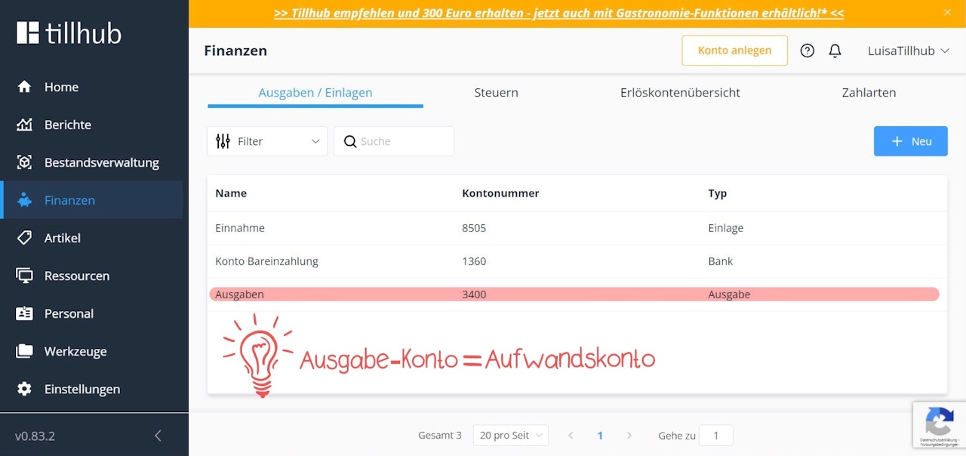Open the Filter dropdown

pyautogui.click(x=266, y=141)
